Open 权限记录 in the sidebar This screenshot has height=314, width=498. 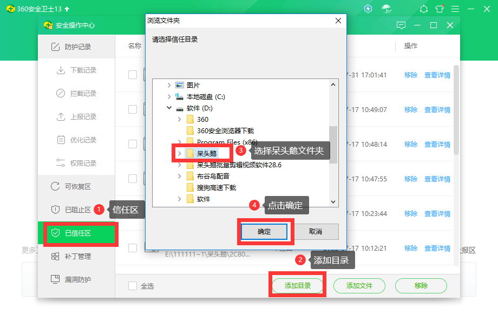[x=76, y=163]
